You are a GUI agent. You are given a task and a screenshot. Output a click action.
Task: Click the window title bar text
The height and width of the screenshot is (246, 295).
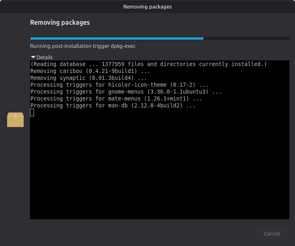(x=147, y=7)
